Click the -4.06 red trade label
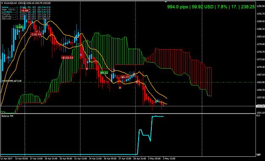Screen dimensions: 265x161 pyautogui.click(x=25, y=11)
